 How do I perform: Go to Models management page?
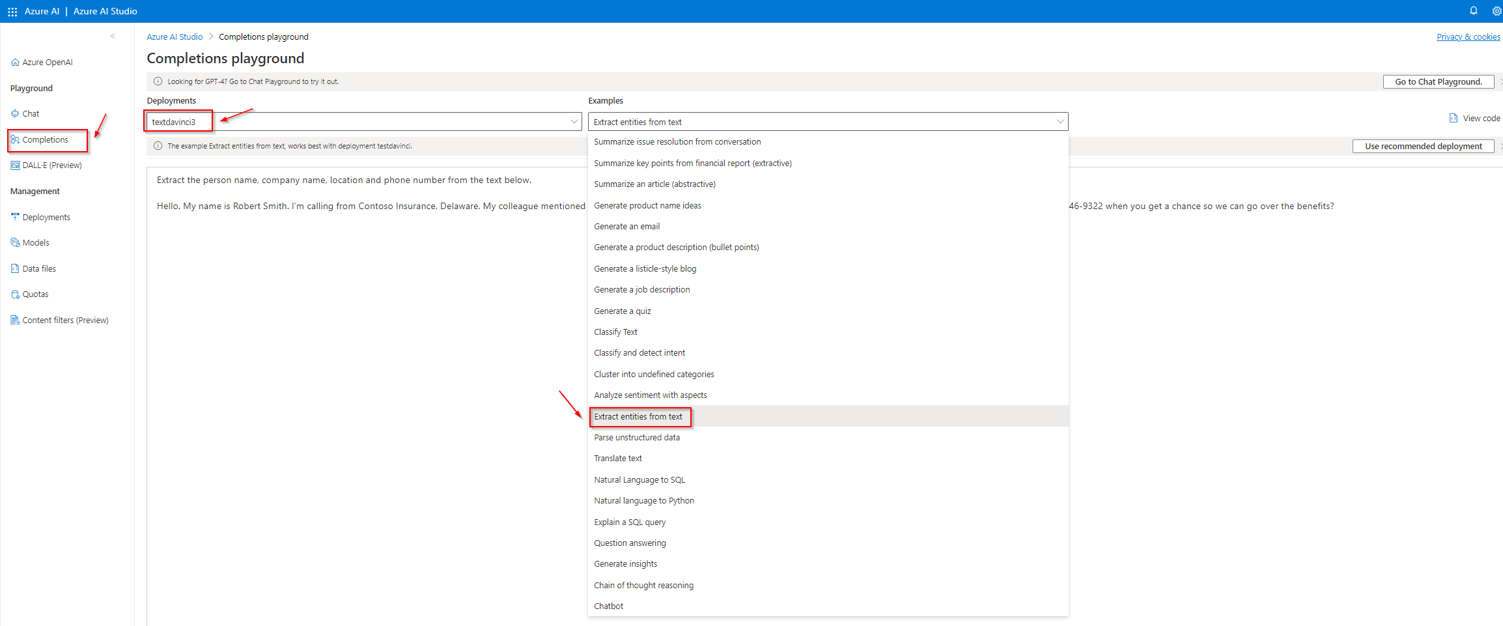tap(36, 242)
